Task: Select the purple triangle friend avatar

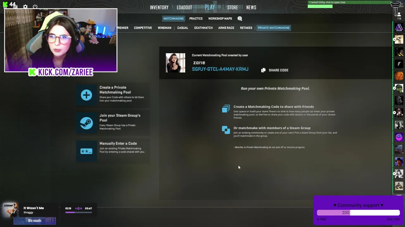Action: click(399, 27)
